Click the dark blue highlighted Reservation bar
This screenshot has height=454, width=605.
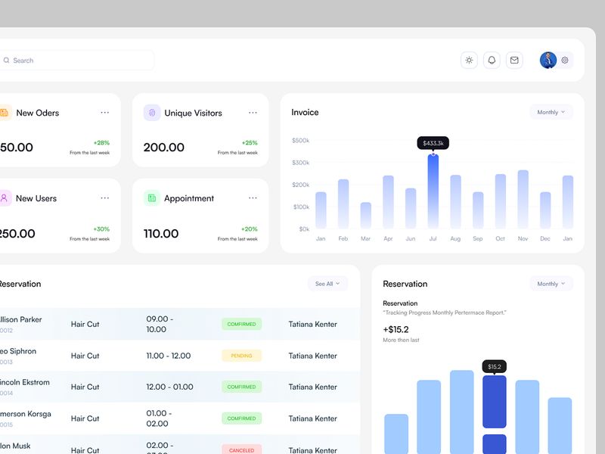tap(495, 402)
